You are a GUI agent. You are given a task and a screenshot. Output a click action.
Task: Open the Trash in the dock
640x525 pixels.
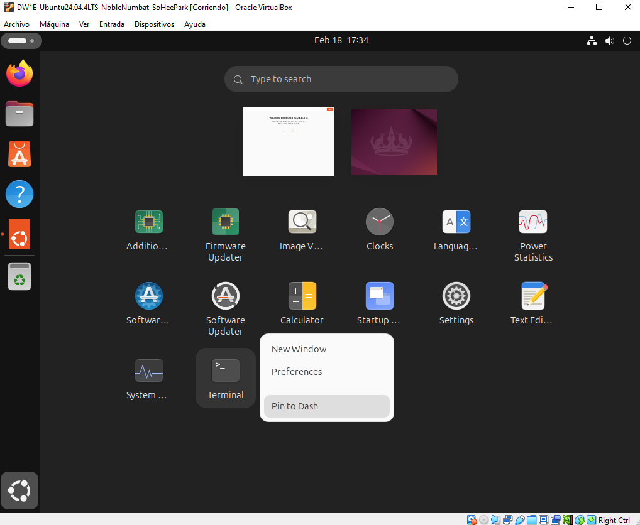click(x=19, y=276)
